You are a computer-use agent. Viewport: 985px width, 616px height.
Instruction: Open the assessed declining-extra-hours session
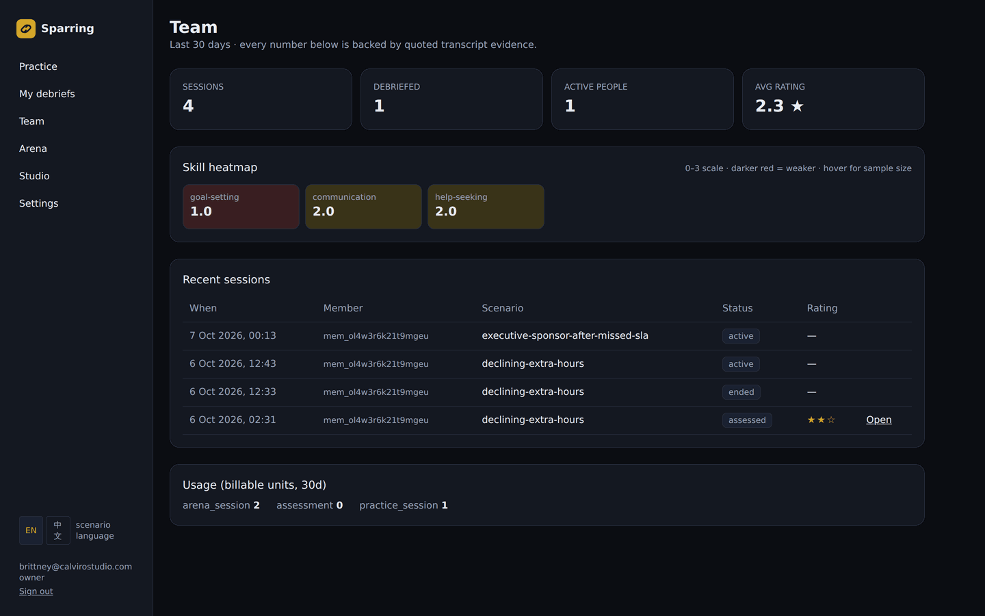879,420
